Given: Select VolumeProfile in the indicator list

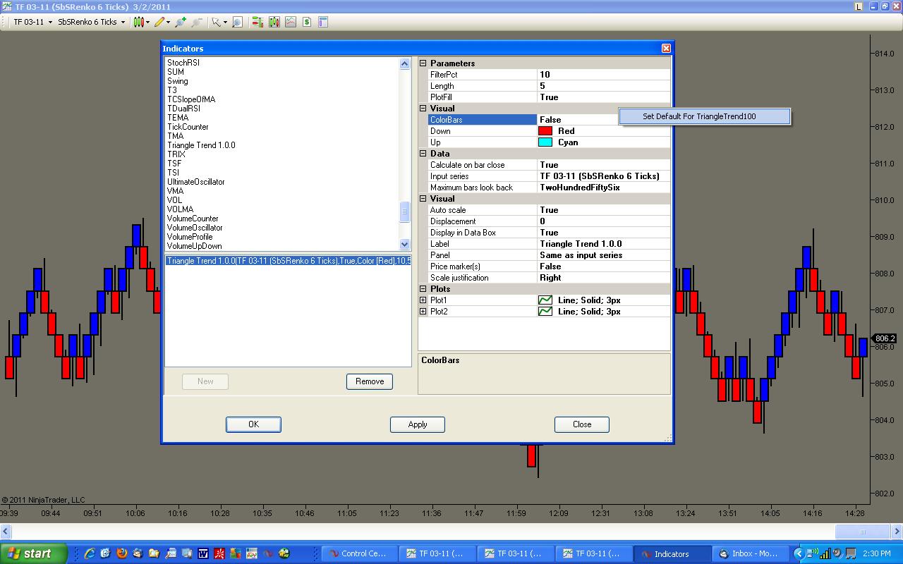Looking at the screenshot, I should click(x=190, y=237).
